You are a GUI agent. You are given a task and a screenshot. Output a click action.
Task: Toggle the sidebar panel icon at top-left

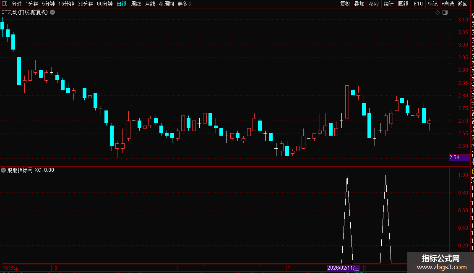coord(5,4)
